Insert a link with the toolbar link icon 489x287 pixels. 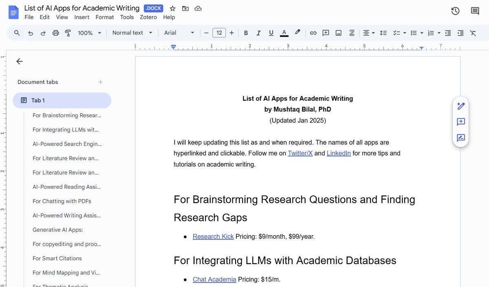(x=313, y=33)
